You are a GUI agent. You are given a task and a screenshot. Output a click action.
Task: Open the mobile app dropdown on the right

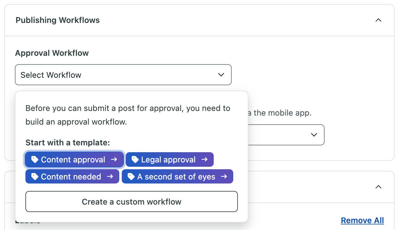click(314, 135)
